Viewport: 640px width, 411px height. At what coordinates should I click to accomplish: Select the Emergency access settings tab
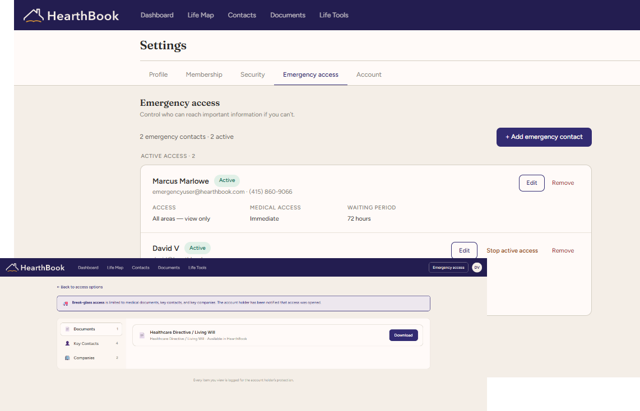tap(310, 74)
